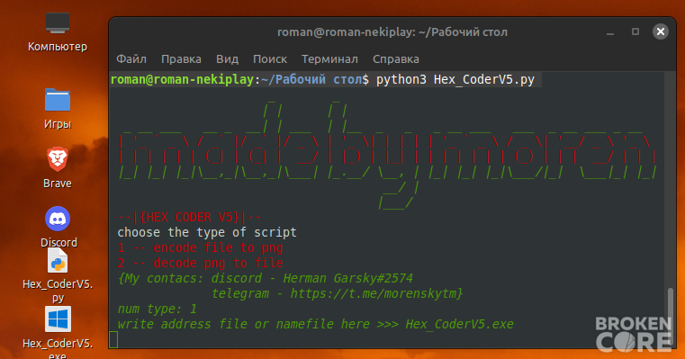Click the '~/Рабочий стол' path in prompt
685x359 pixels.
click(x=311, y=79)
